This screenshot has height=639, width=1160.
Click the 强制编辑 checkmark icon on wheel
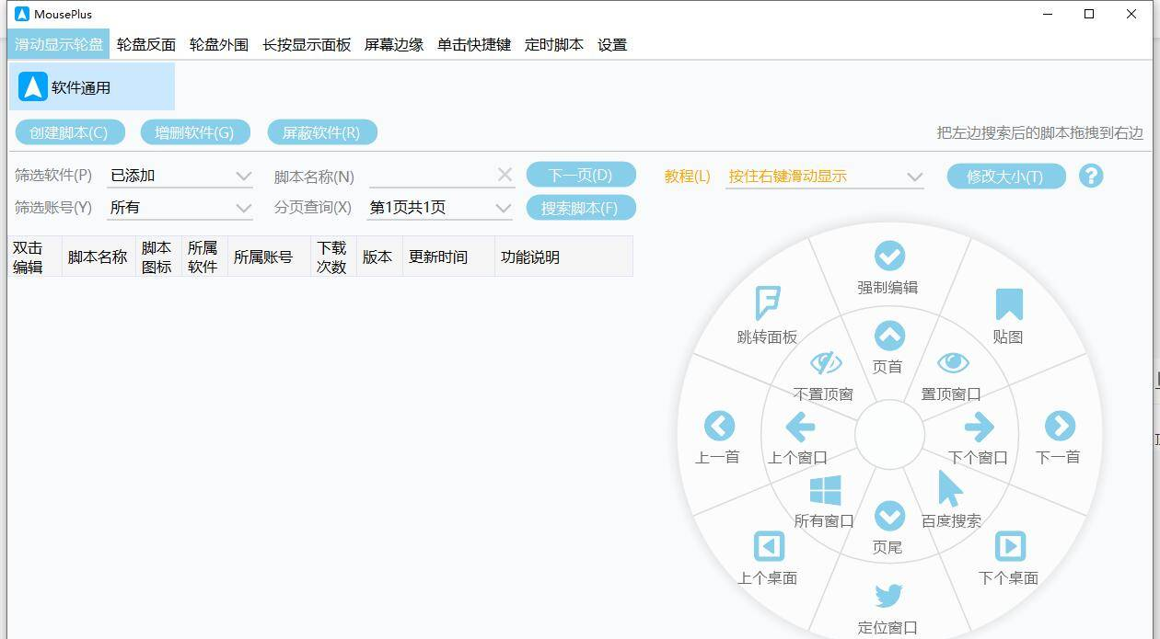coord(888,257)
